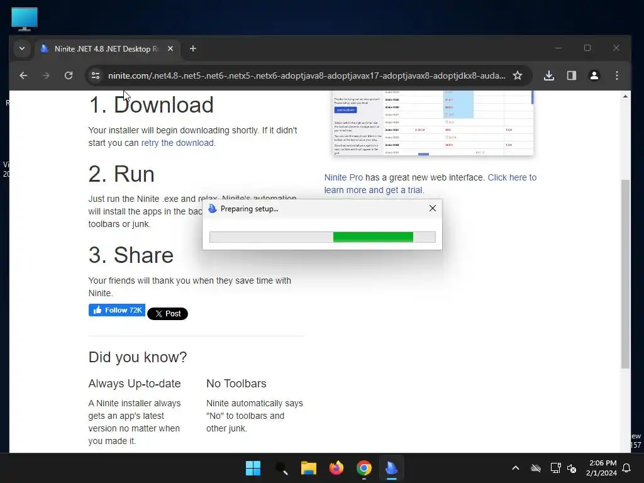Open Chrome profile icon
644x483 pixels.
(594, 75)
